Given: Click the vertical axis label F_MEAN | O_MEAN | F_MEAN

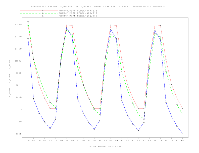Looking at the screenshot, I should coord(10,78).
